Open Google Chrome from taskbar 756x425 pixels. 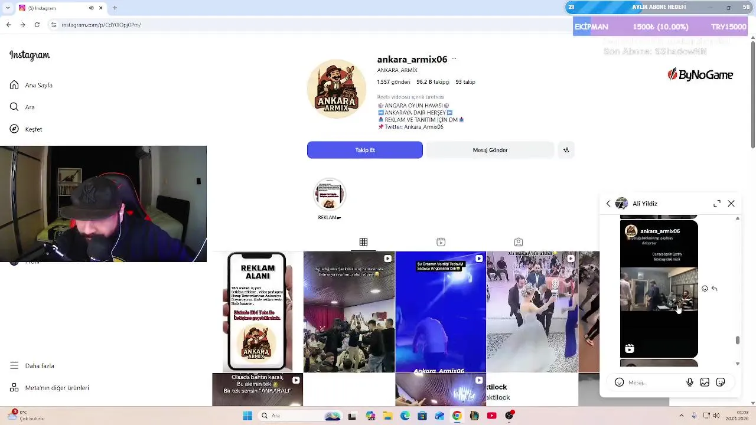point(457,416)
